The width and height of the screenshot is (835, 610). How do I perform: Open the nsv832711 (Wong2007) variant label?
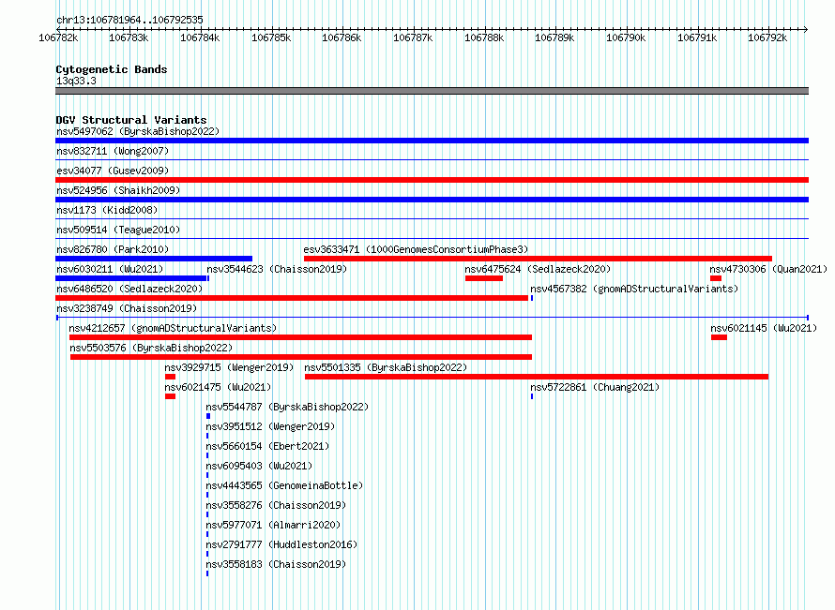pos(113,151)
